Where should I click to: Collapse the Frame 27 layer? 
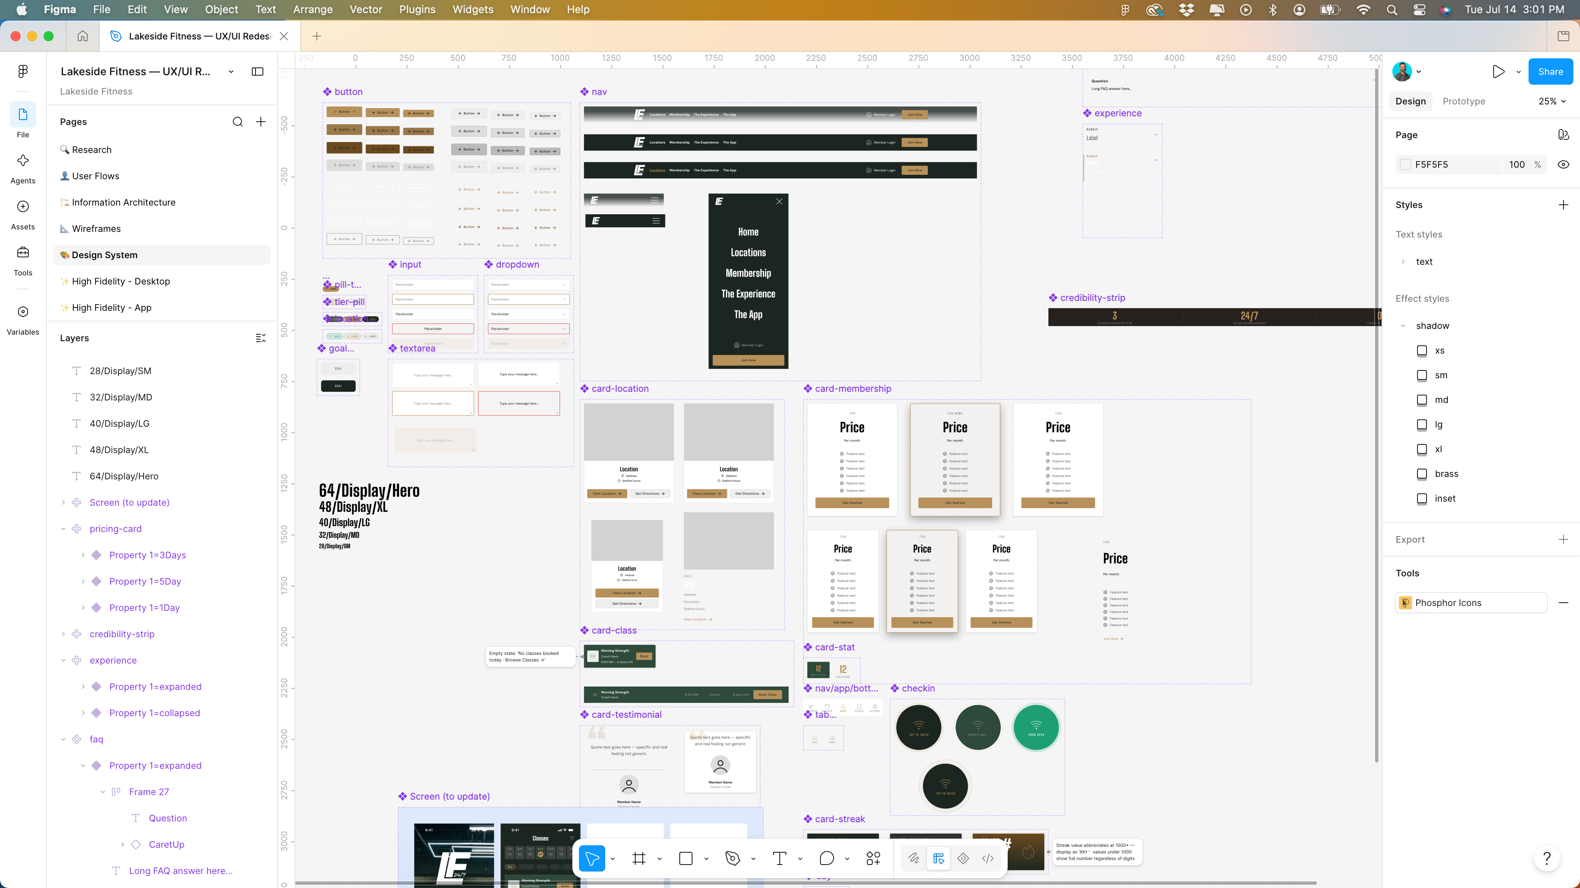(x=102, y=792)
